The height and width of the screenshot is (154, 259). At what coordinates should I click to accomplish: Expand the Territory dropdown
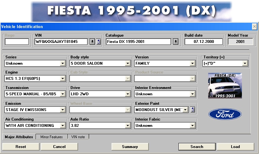pos(245,63)
